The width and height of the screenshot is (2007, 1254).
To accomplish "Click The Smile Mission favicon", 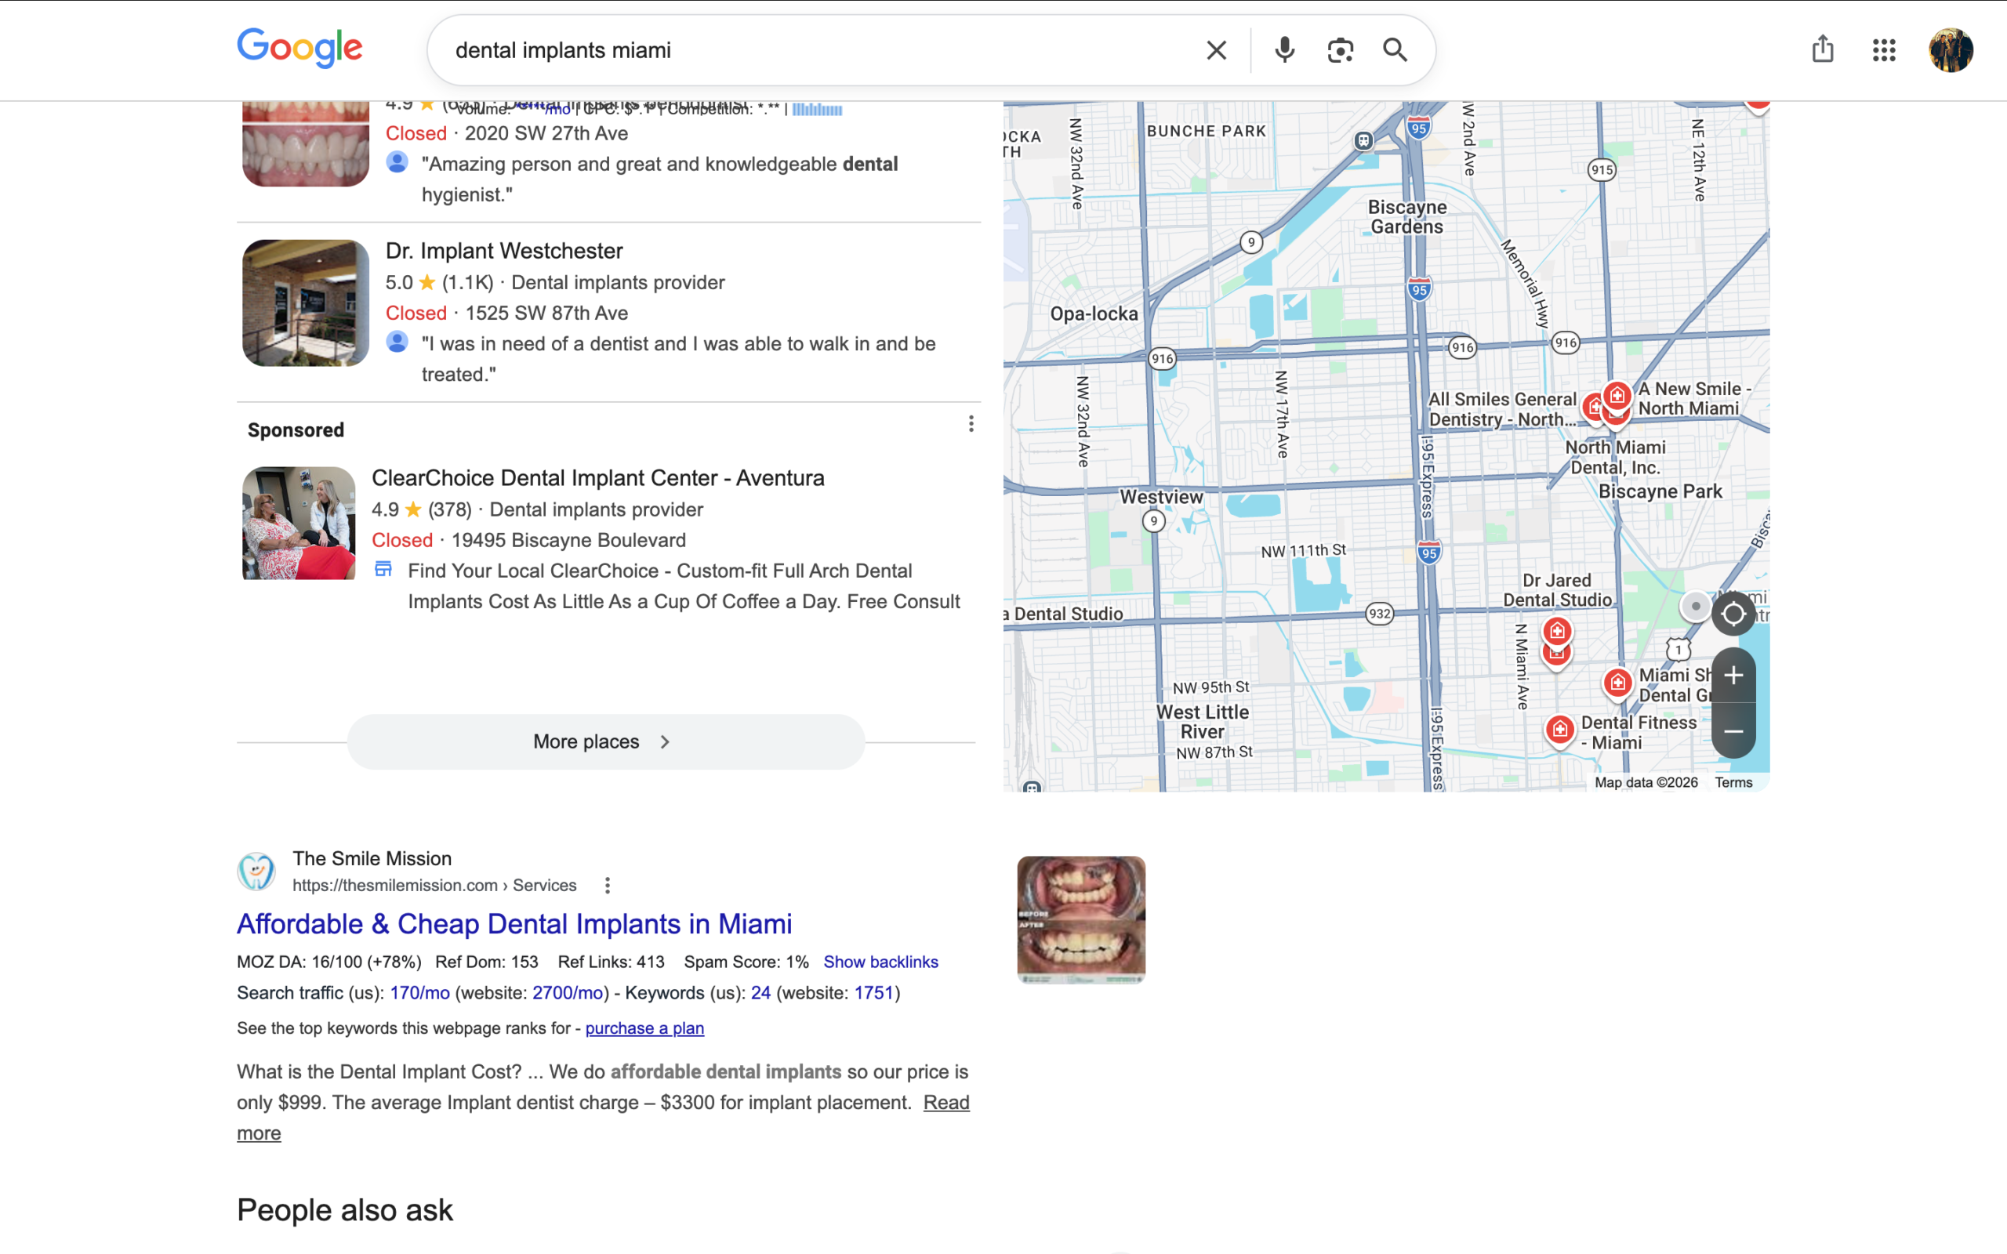I will [x=256, y=871].
